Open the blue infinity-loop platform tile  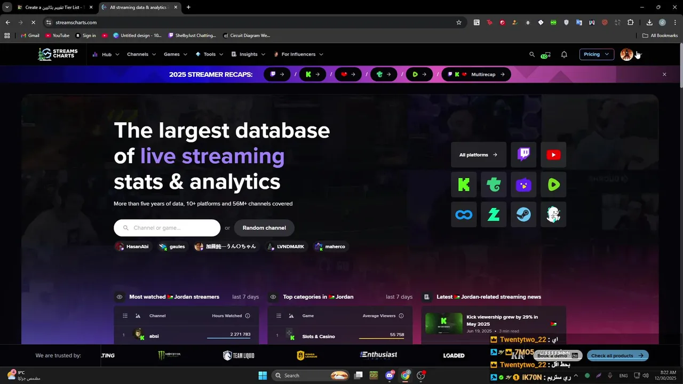point(464,214)
